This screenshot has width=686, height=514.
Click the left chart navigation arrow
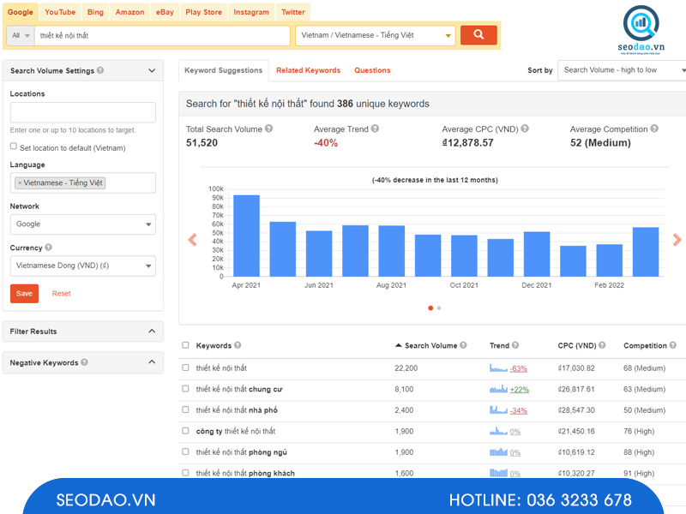(193, 240)
